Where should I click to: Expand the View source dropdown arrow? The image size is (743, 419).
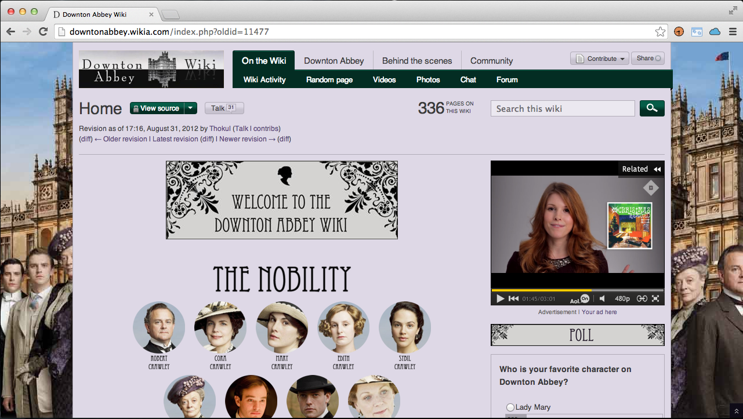[x=190, y=108]
